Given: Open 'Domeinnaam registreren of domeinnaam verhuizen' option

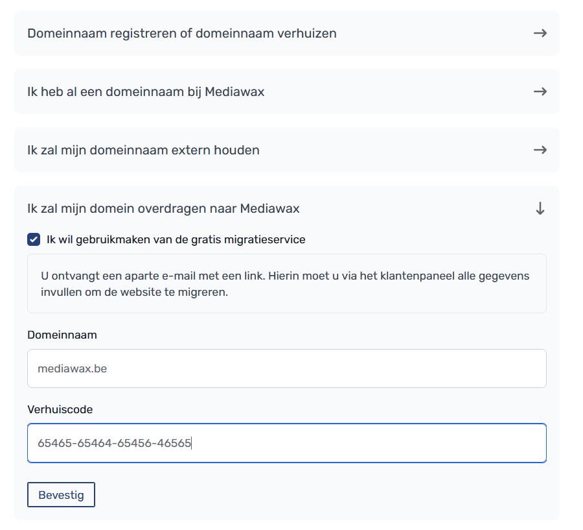Looking at the screenshot, I should tap(287, 33).
